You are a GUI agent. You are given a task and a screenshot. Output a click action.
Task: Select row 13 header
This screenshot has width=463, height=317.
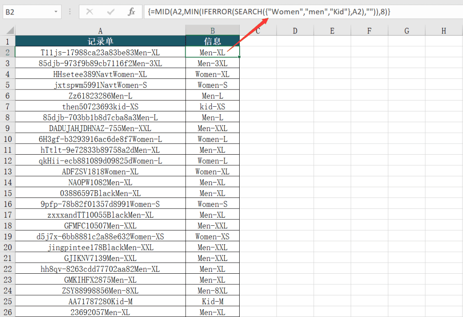click(x=8, y=172)
